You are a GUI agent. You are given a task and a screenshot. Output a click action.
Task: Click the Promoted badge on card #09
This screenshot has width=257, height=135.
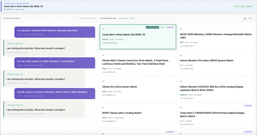(170, 132)
